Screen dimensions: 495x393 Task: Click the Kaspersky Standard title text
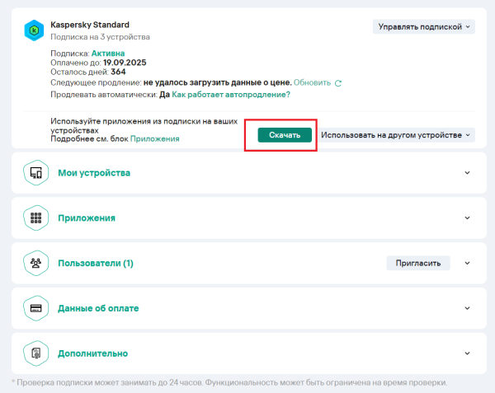(x=90, y=26)
